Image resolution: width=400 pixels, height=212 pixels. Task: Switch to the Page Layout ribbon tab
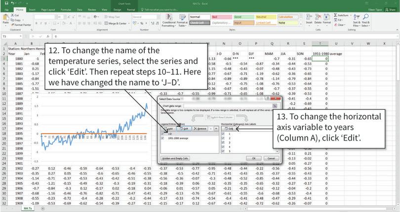(48, 9)
